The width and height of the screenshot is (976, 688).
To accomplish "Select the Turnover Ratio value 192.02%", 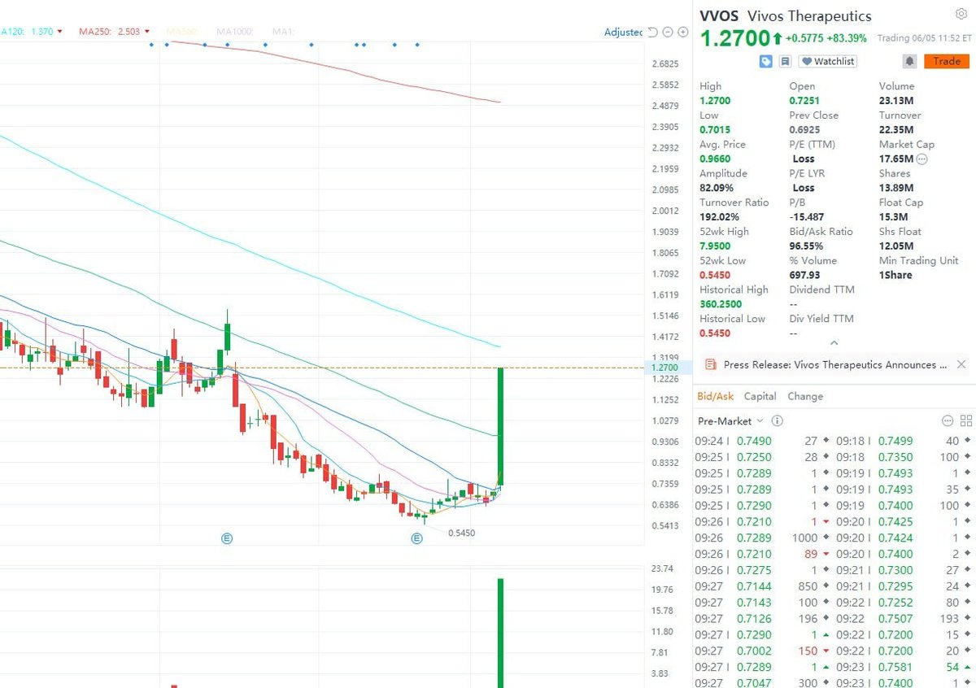I will [719, 217].
